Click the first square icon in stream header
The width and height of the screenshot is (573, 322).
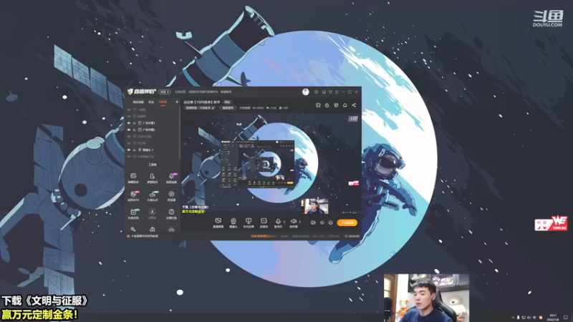tap(318, 105)
